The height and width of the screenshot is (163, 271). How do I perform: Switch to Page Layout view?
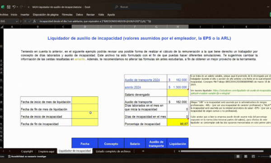point(246,156)
